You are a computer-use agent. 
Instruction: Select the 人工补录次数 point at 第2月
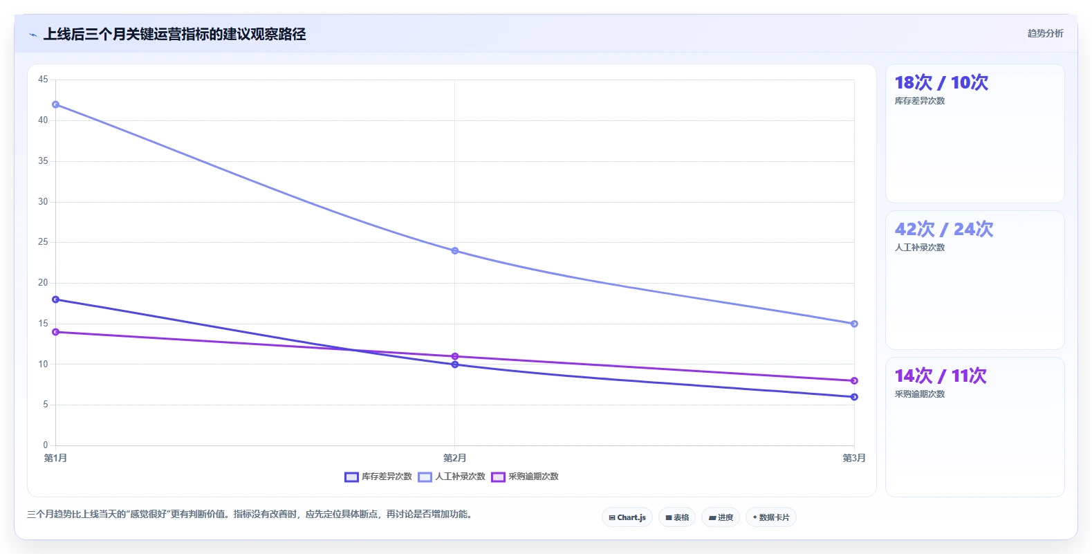pyautogui.click(x=455, y=250)
